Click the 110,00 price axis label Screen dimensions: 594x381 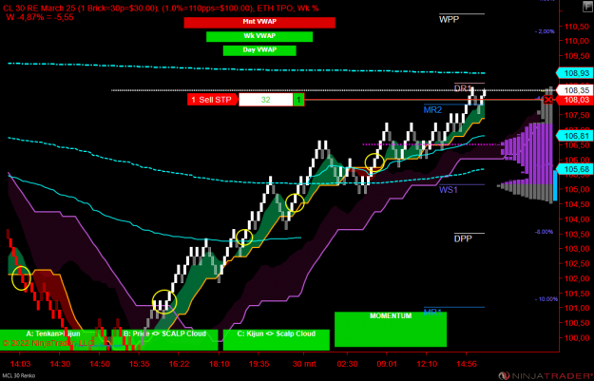coord(577,41)
